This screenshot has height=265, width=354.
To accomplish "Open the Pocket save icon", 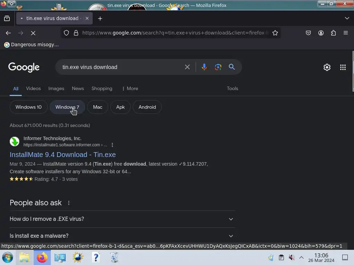I will pos(308,33).
